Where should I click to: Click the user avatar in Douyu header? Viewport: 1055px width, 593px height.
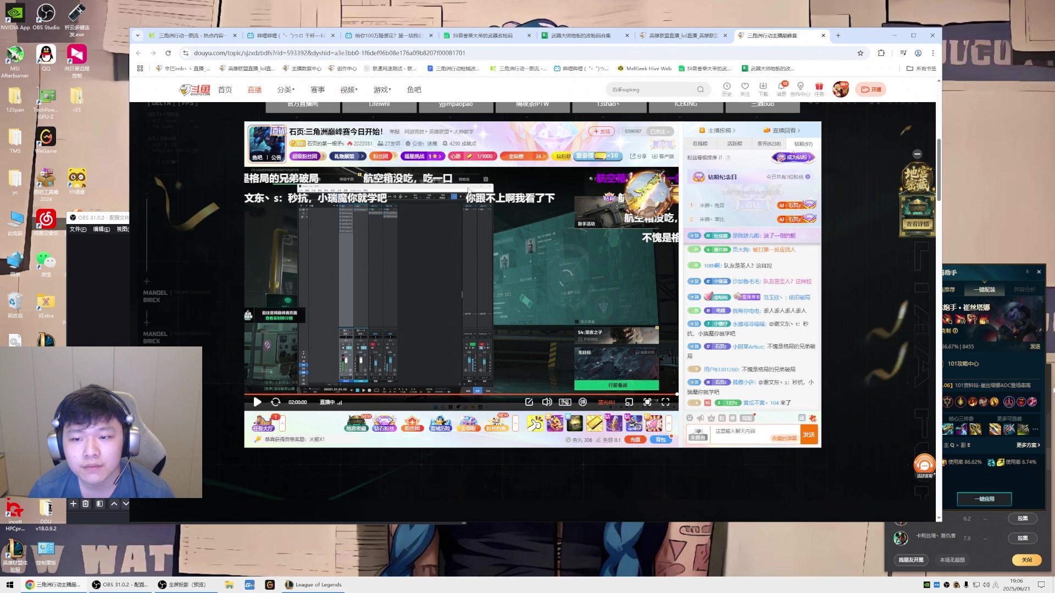coord(840,89)
